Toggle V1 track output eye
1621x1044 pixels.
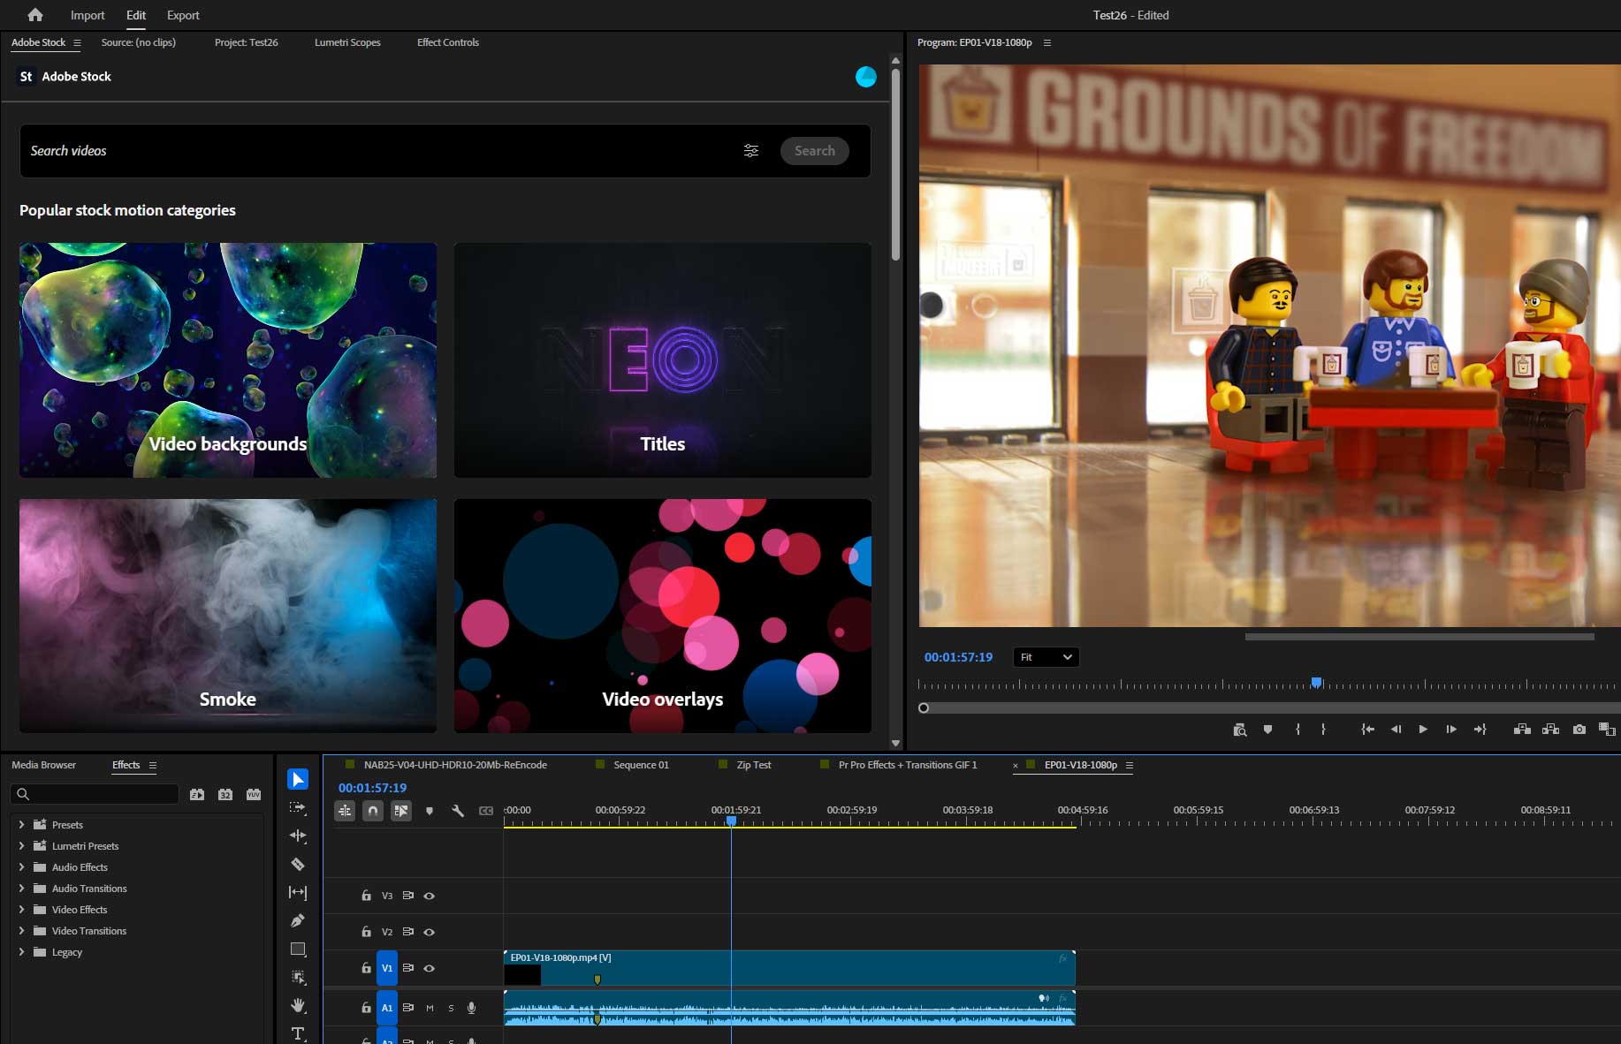(x=430, y=968)
